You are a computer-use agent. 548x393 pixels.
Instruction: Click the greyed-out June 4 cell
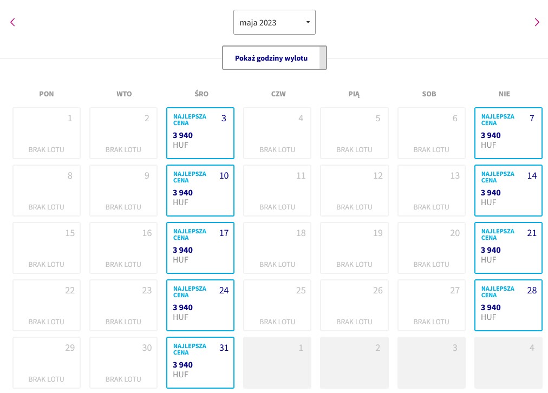[508, 363]
